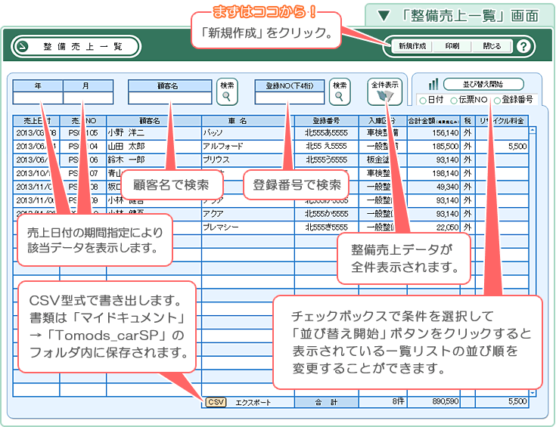556x427 pixels.
Task: Select the 日付 sort radio button
Action: (x=423, y=101)
